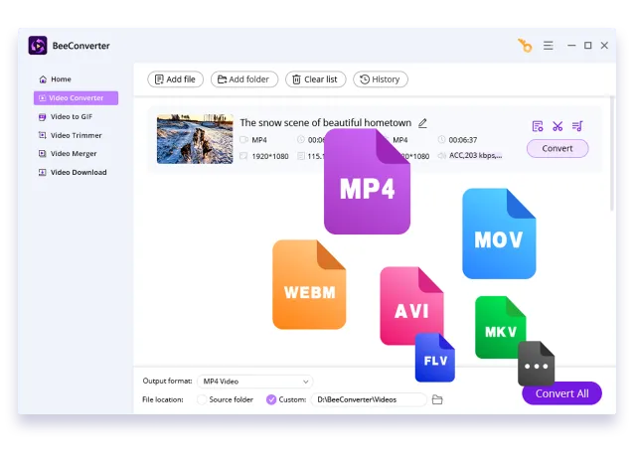Viewport: 636px width, 463px height.
Task: Open Video Download tool
Action: 73,172
